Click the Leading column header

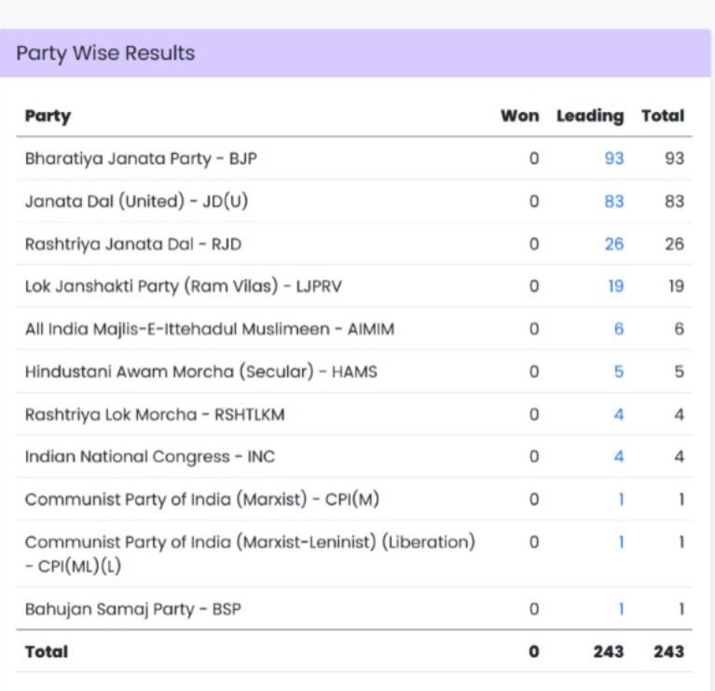(589, 117)
